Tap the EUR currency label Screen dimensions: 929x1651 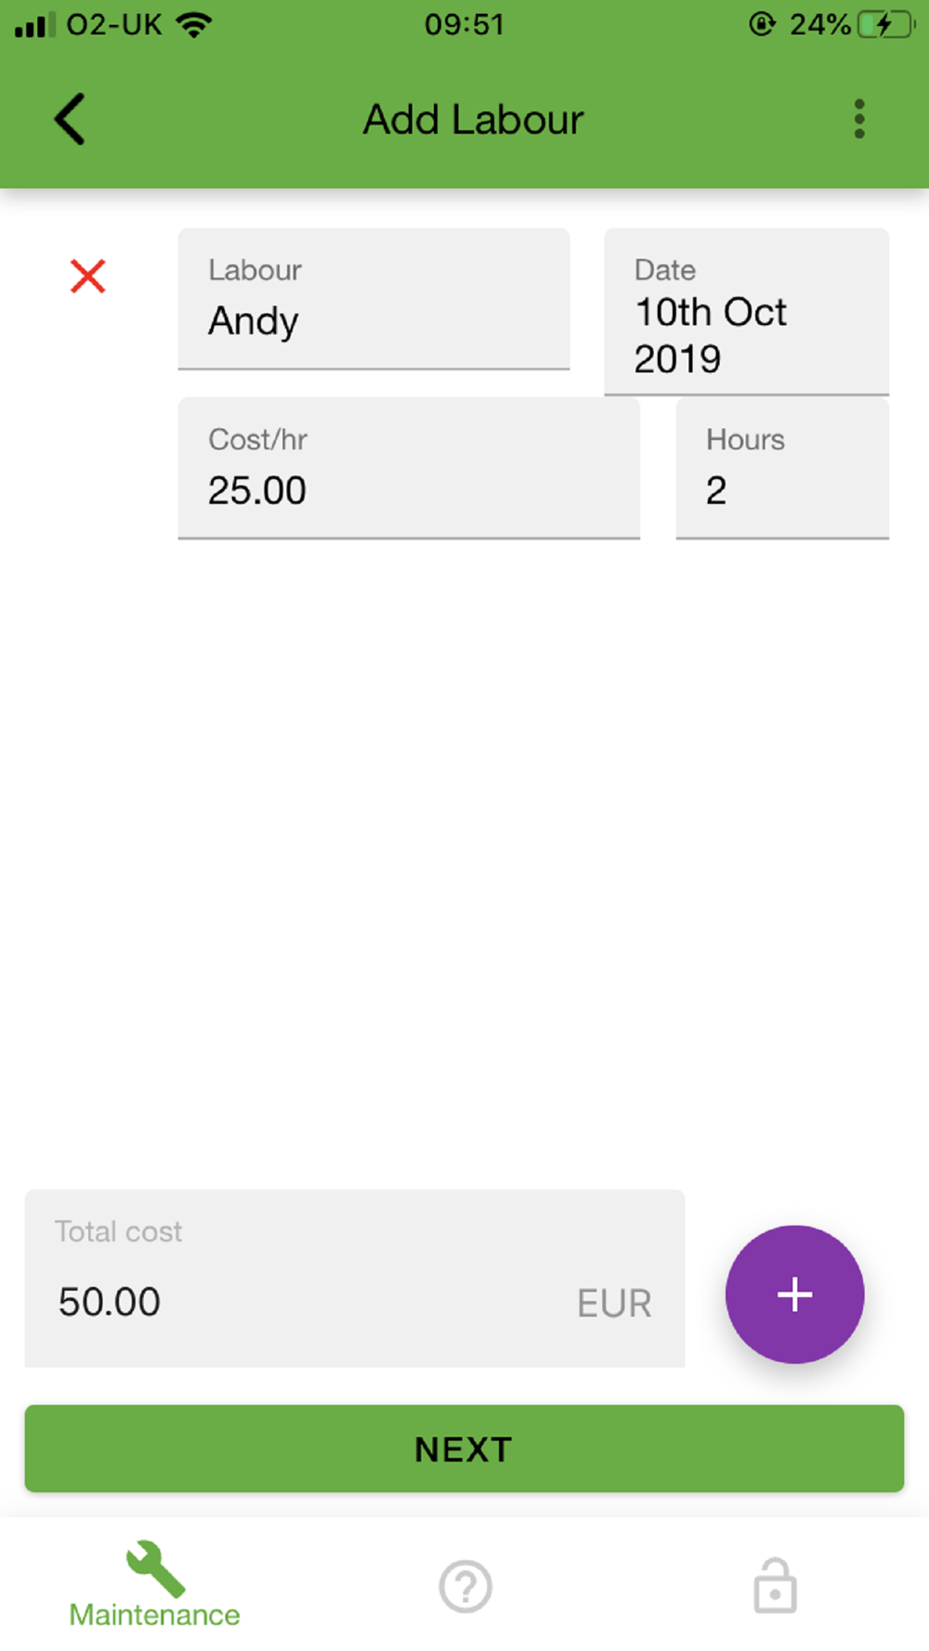pyautogui.click(x=614, y=1304)
